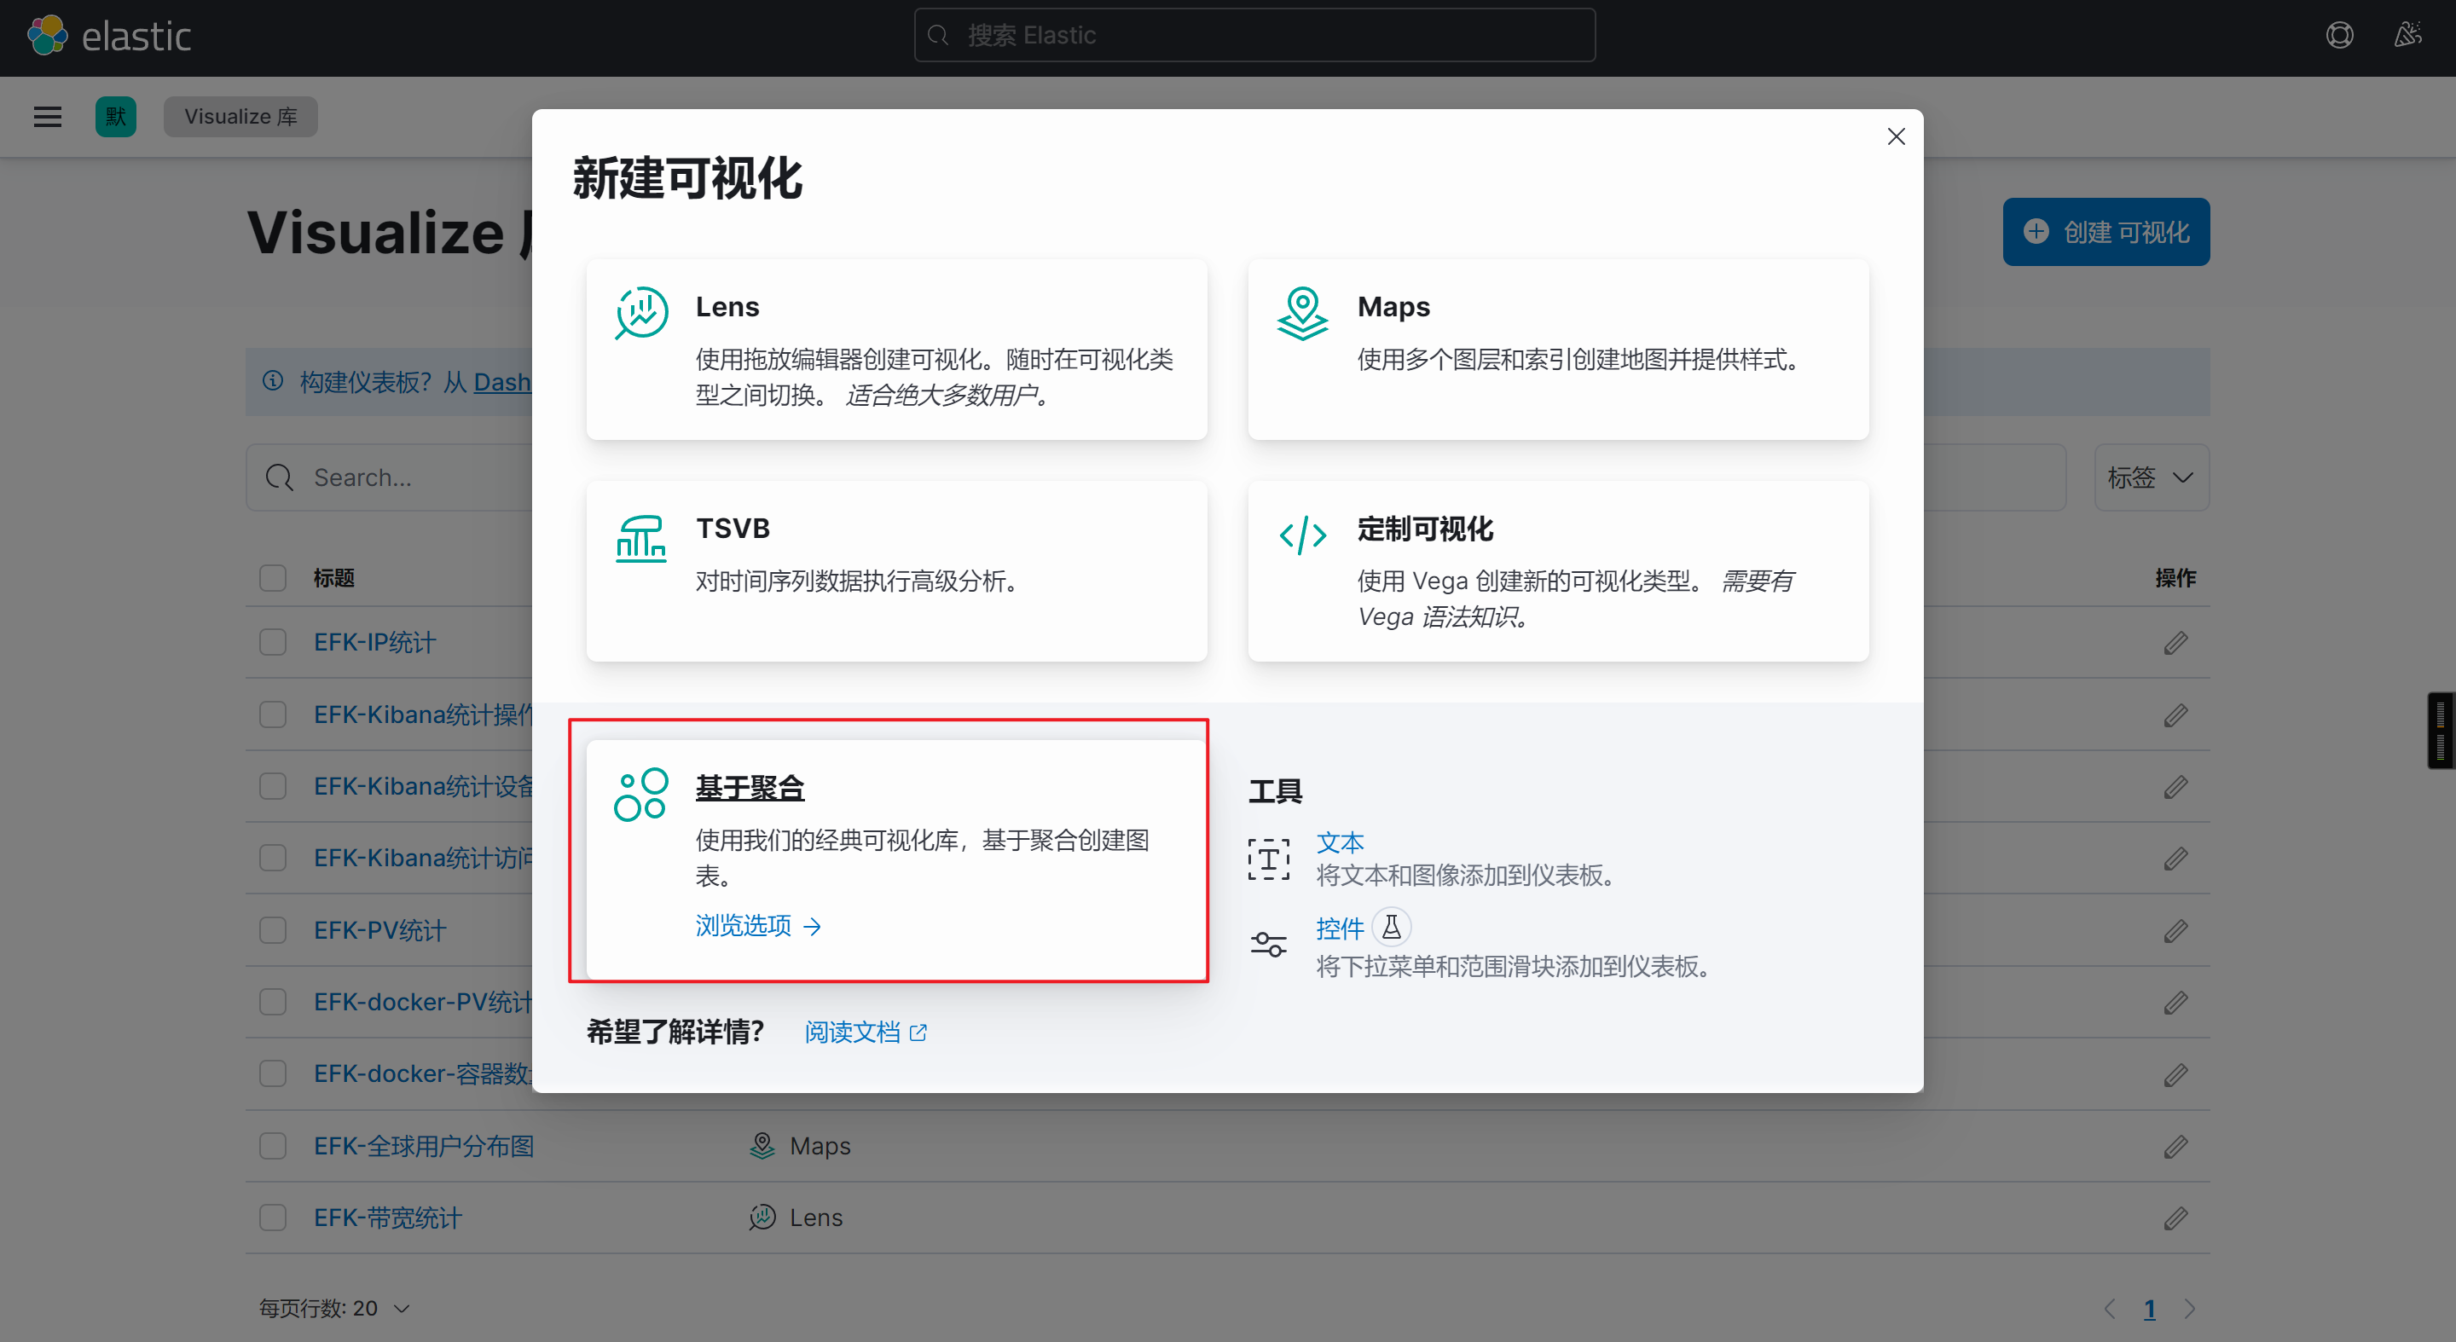Click the Dashboard link in the callout
The height and width of the screenshot is (1342, 2456).
(x=502, y=382)
